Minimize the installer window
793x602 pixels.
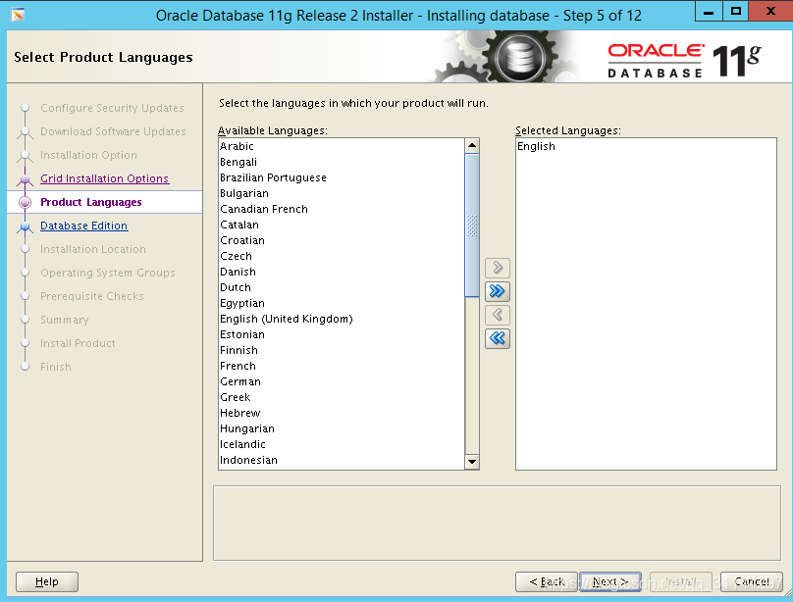709,11
